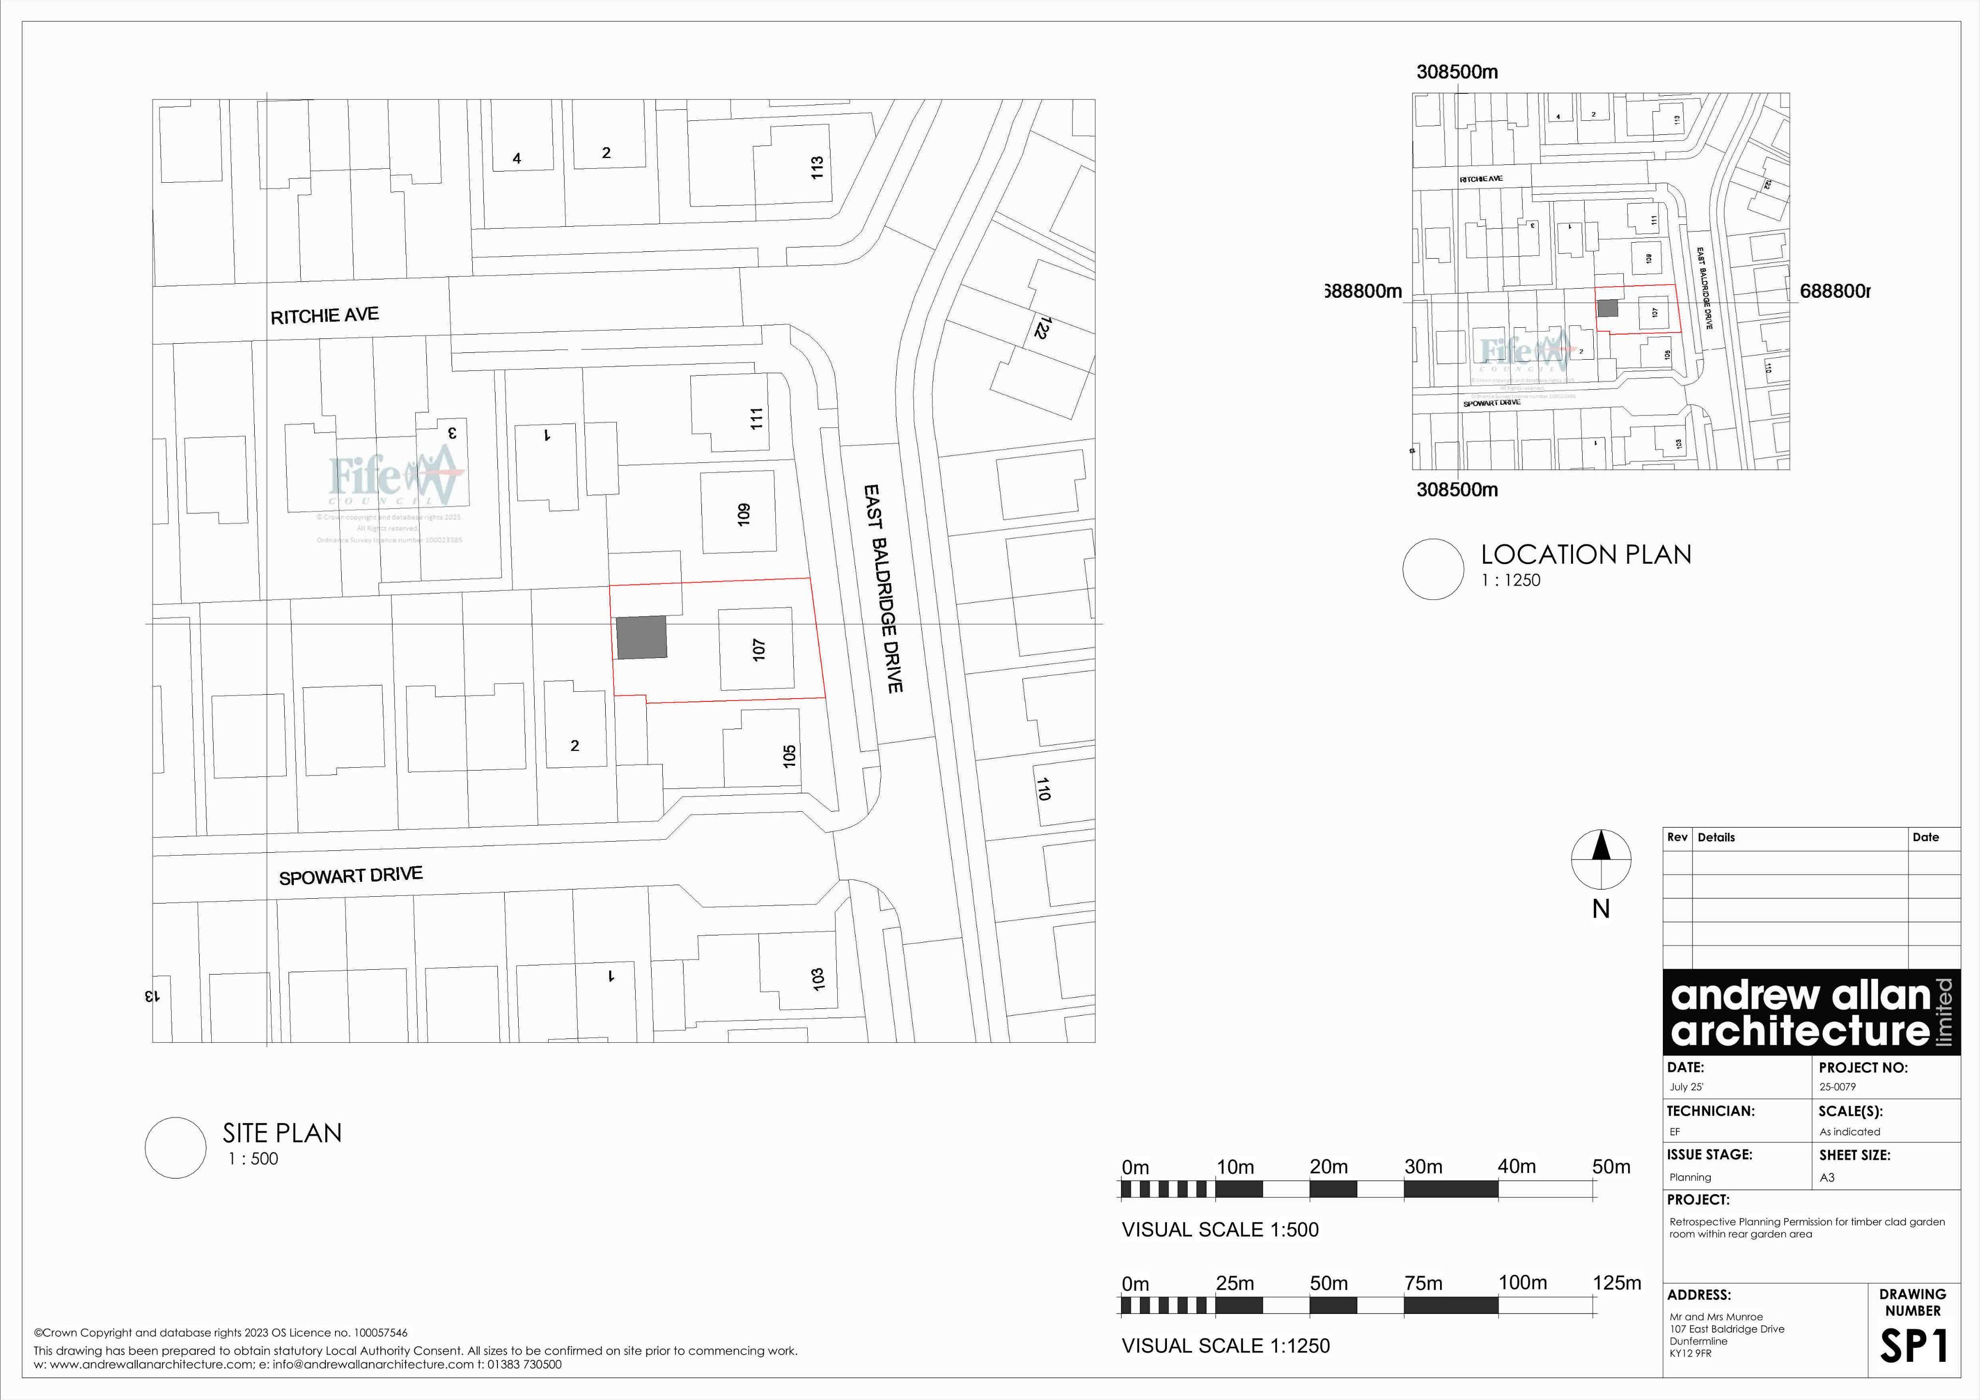
Task: Click the 40m mark on the 1:500 scale
Action: click(1517, 1166)
